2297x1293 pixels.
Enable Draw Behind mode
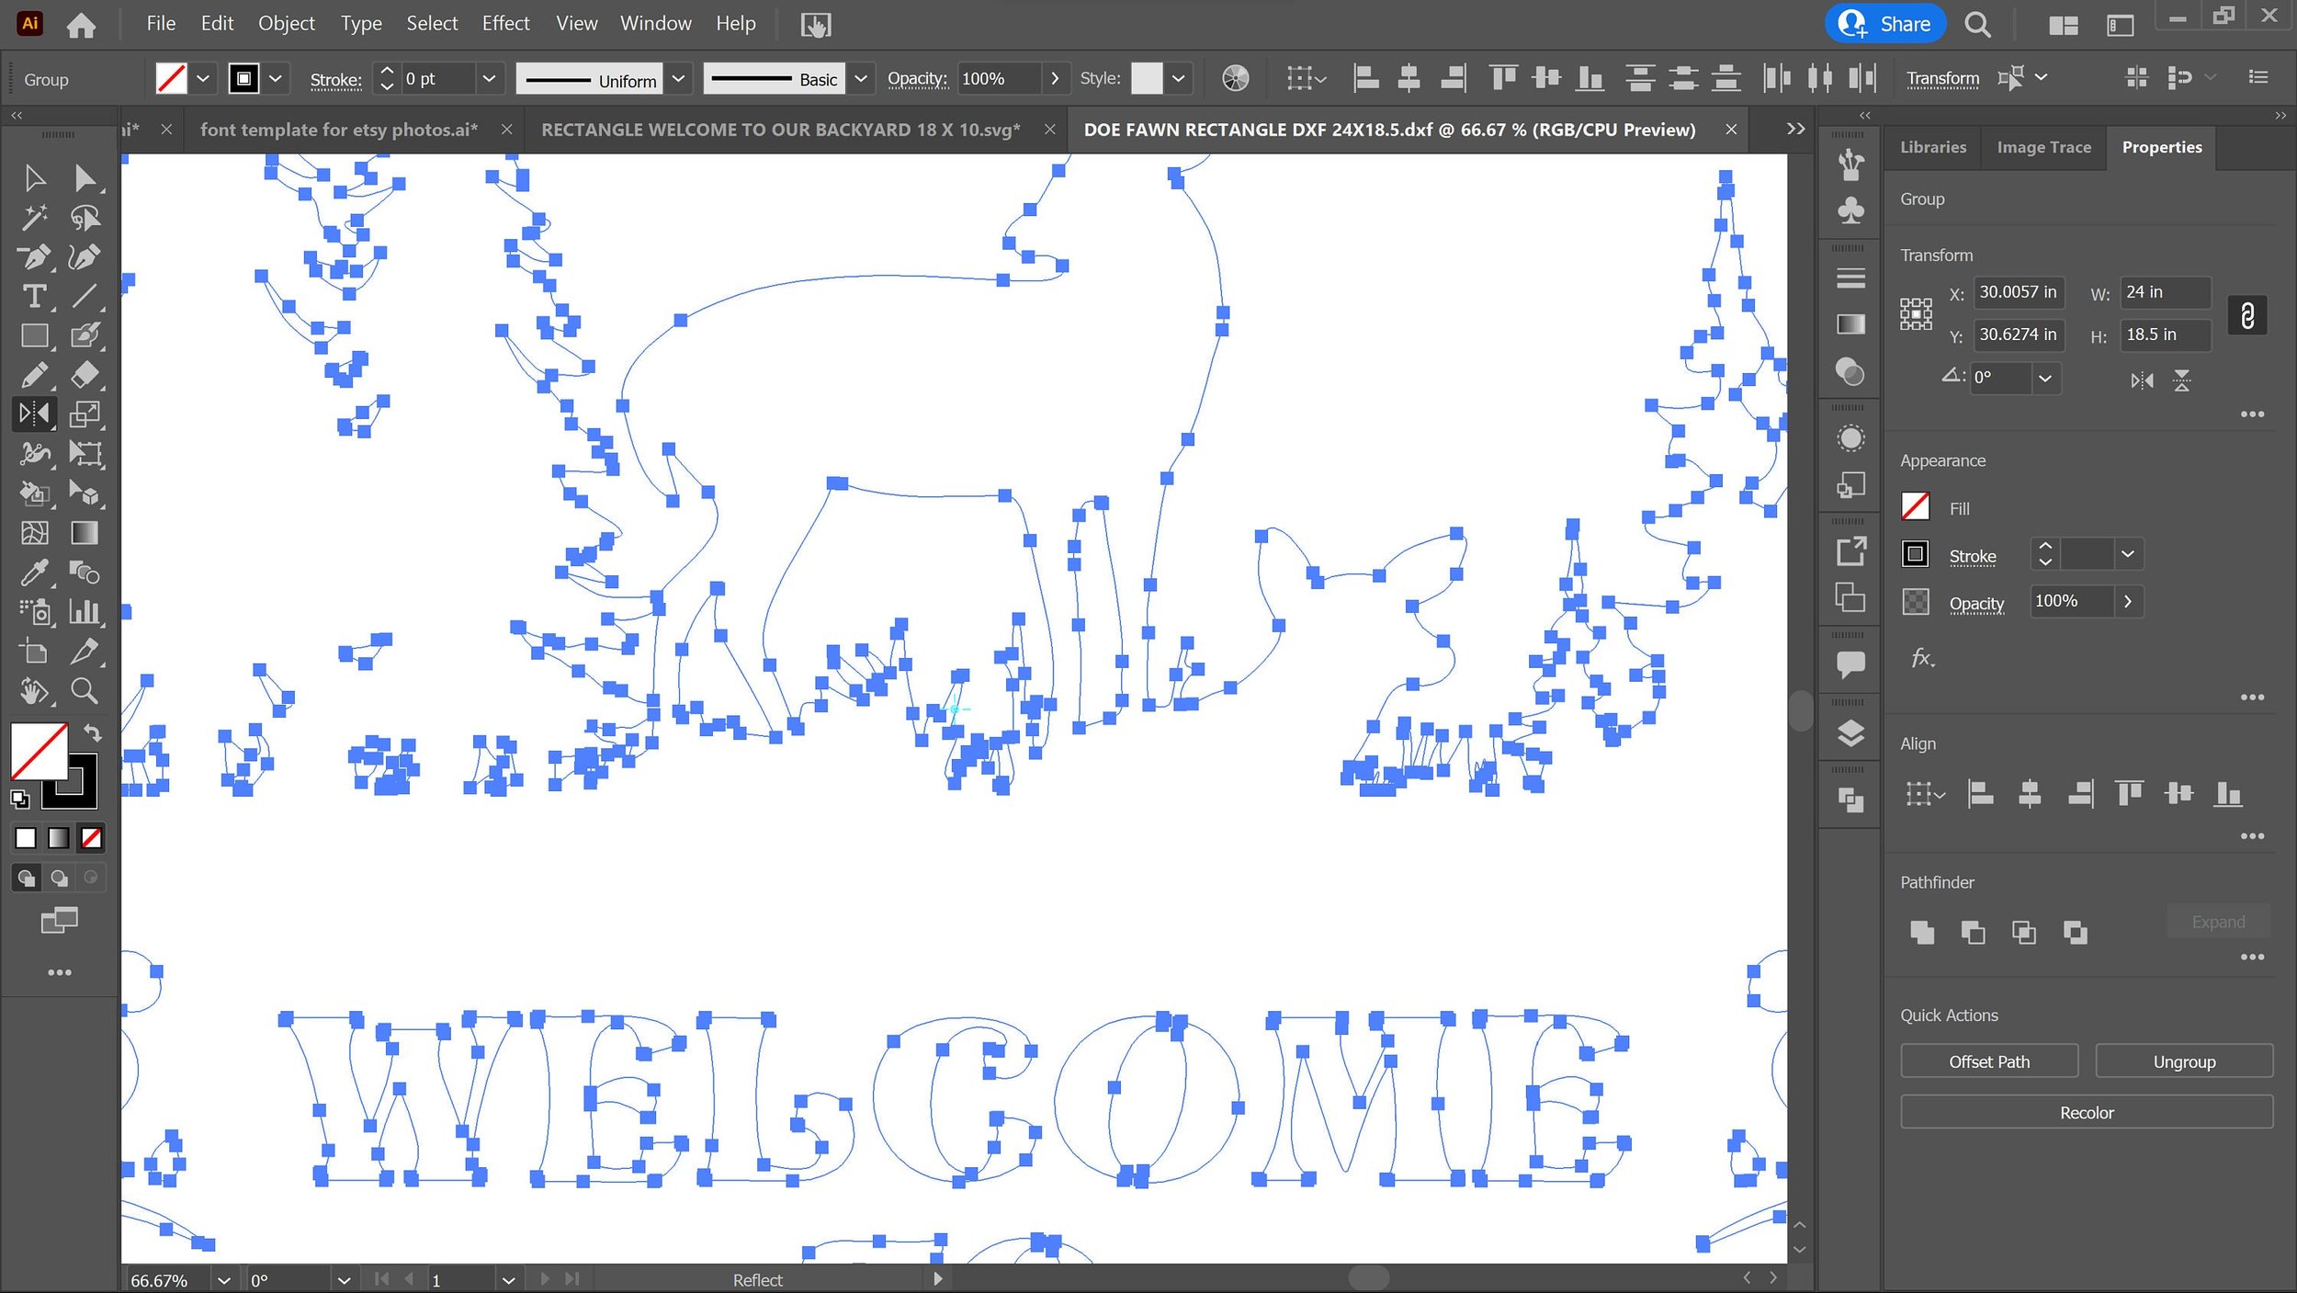pos(59,878)
